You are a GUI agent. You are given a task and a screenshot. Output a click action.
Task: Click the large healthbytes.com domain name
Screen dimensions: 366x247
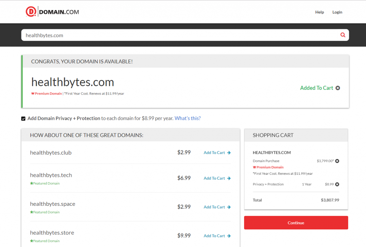point(73,82)
